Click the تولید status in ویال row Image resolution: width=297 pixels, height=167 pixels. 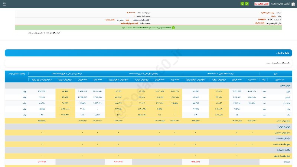pyautogui.click(x=25, y=109)
